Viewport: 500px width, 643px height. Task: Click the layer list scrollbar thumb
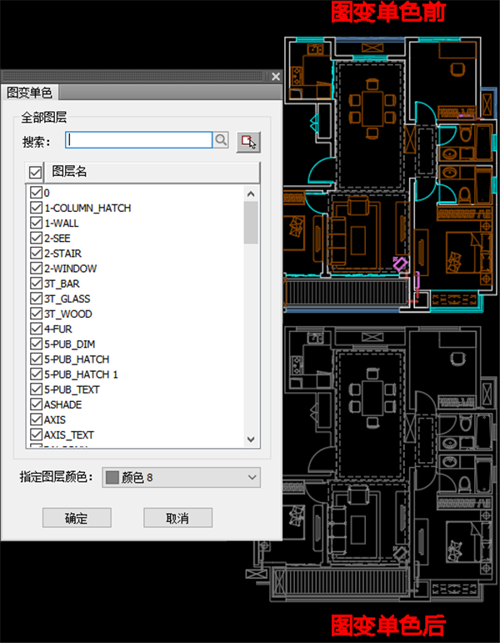point(251,223)
